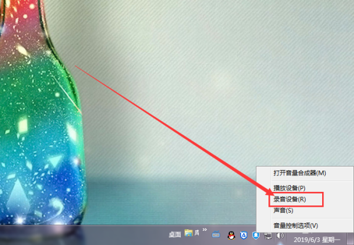Select the highlighted 录音设备(R) entry
354x245 pixels.
[x=289, y=199]
